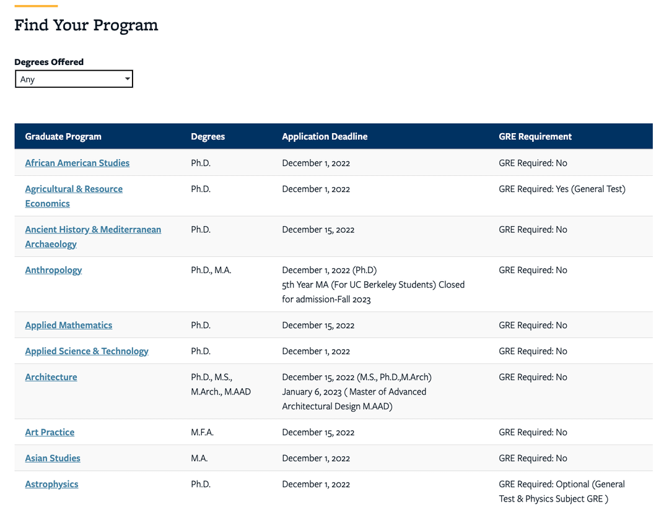The height and width of the screenshot is (509, 669).
Task: Open Agricultural & Resource Economics program link
Action: click(x=74, y=196)
